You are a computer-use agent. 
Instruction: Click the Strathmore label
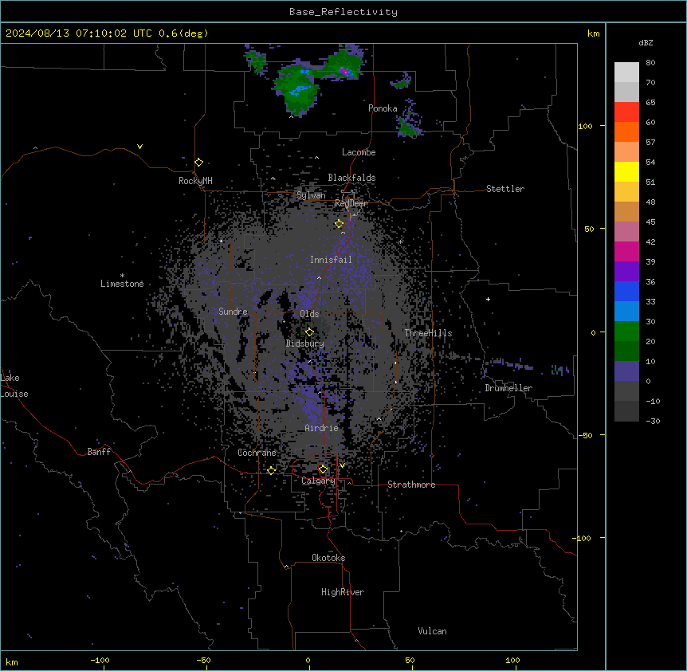click(411, 485)
